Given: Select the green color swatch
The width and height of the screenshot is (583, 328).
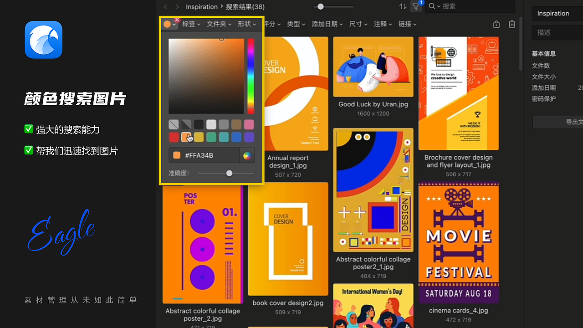Looking at the screenshot, I should tap(211, 137).
